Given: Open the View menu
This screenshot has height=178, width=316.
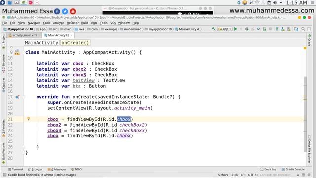Looking at the screenshot, I should point(21,23).
